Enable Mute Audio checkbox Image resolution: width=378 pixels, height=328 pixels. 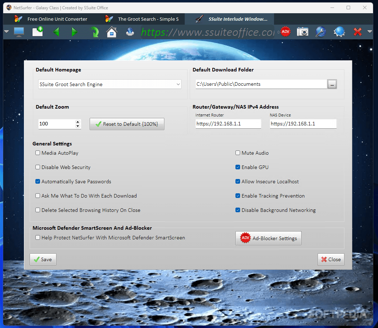coord(238,153)
